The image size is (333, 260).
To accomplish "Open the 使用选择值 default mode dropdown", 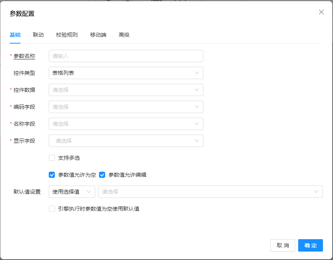I will click(x=72, y=192).
